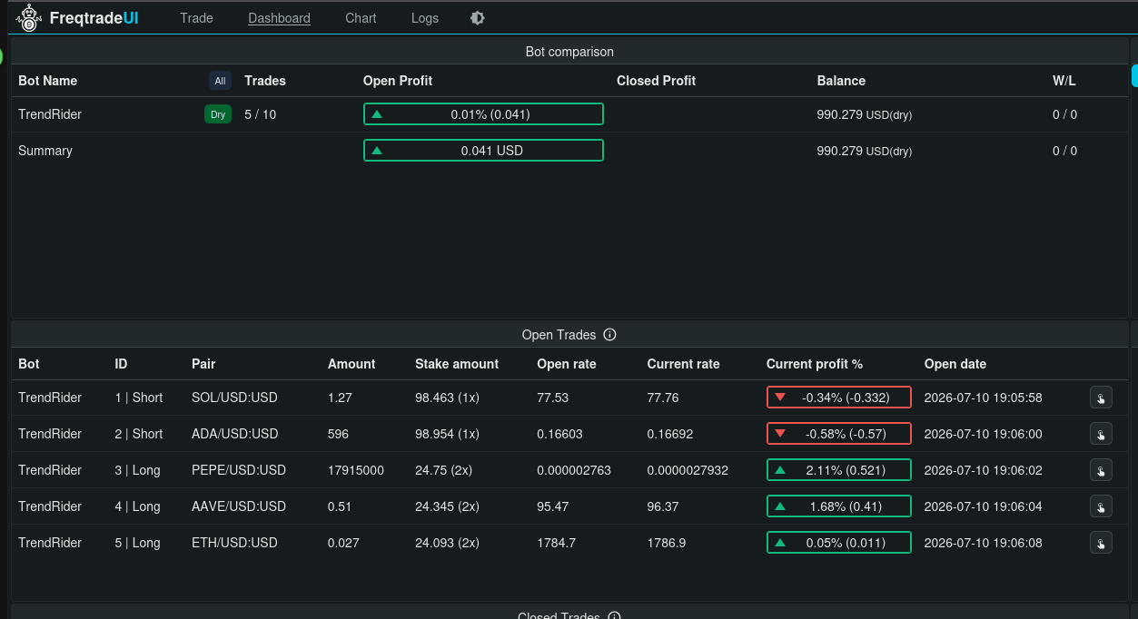
Task: Open actions menu for PEPE/USD:USD trade
Action: coord(1101,470)
